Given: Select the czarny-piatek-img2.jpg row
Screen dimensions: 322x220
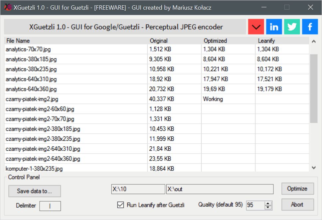Looking at the screenshot, I should pyautogui.click(x=76, y=99).
